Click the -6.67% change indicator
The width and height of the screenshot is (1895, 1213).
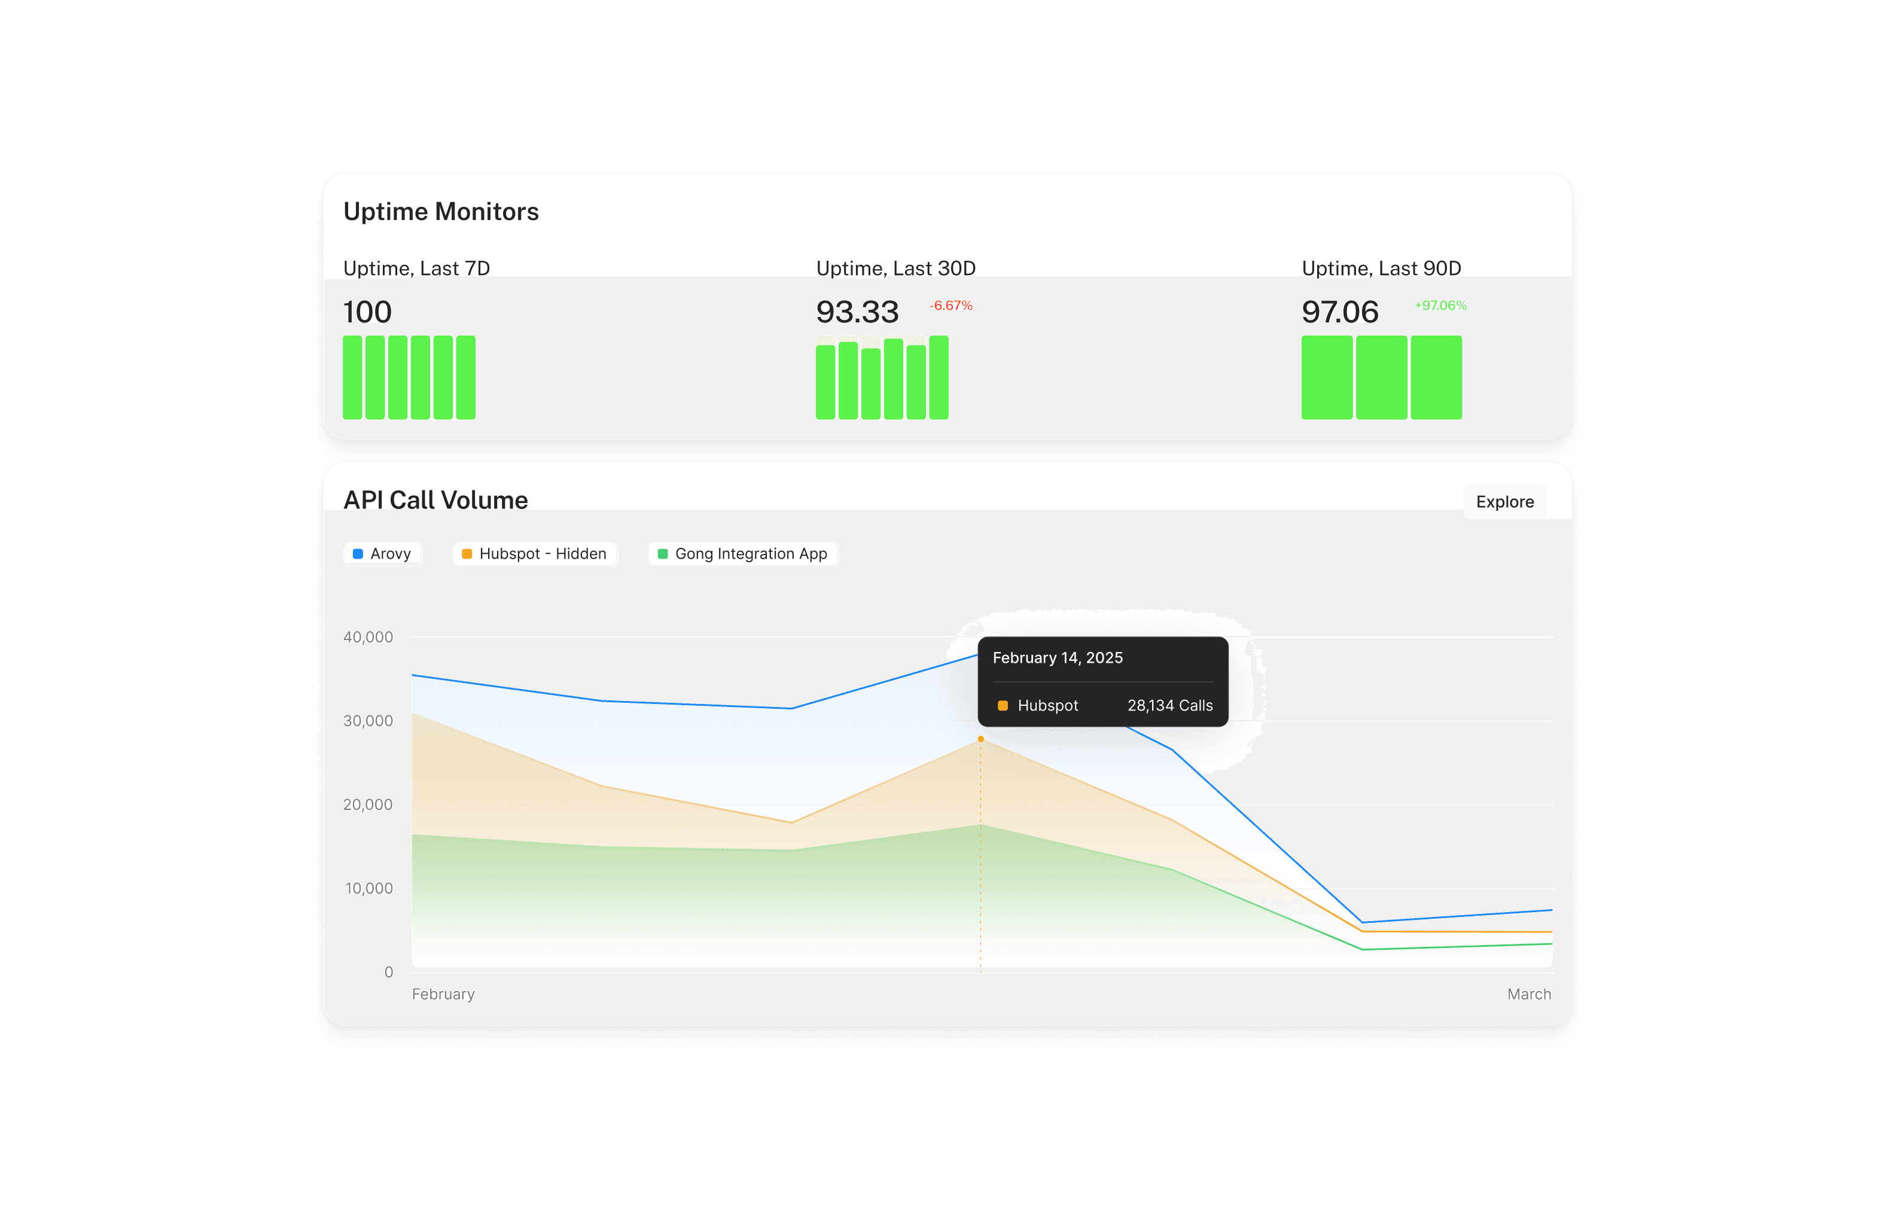[x=950, y=306]
